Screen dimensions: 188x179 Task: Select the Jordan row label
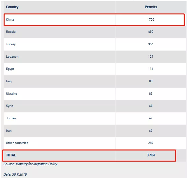pyautogui.click(x=11, y=118)
